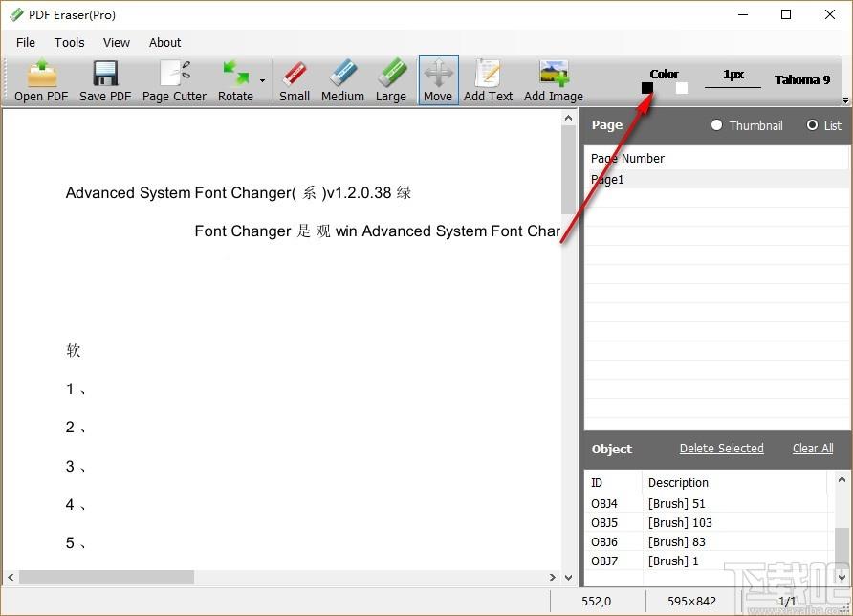
Task: Expand the toolbar overflow arrow
Action: coord(845,100)
